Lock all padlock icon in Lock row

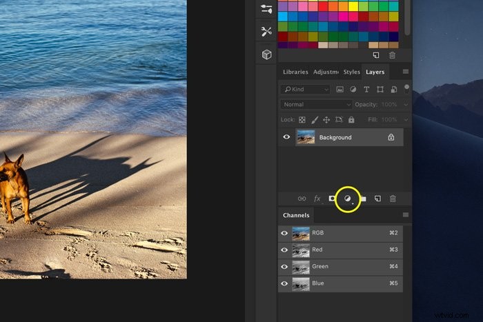[351, 120]
